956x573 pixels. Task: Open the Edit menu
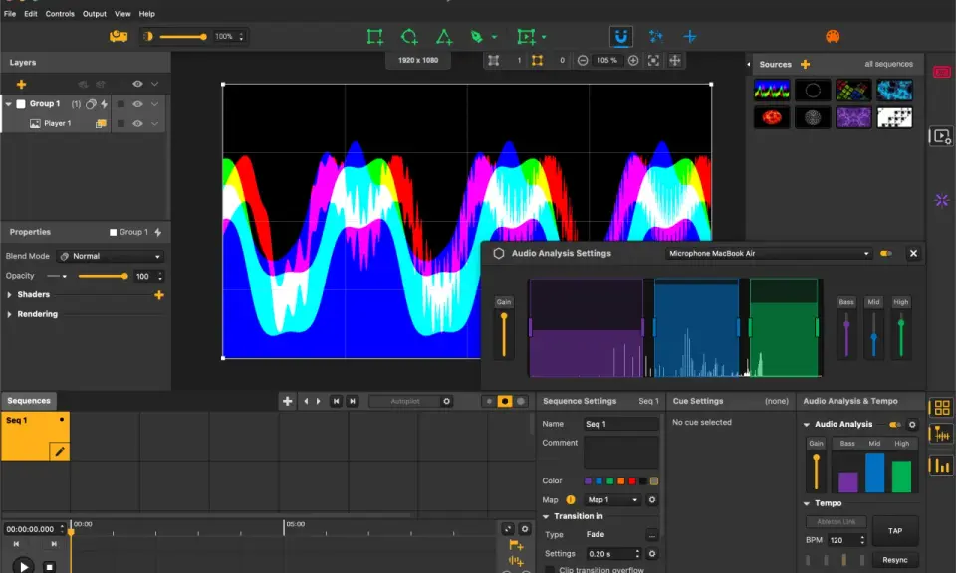pyautogui.click(x=31, y=13)
